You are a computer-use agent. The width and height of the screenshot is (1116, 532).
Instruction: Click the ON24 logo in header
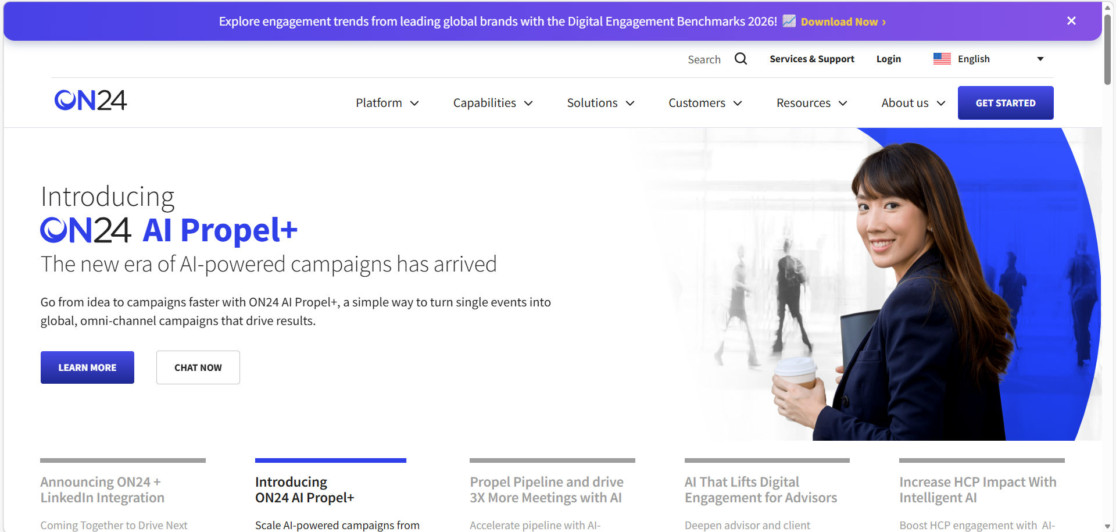pos(91,101)
